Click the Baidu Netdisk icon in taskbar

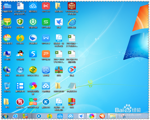pos(70,116)
